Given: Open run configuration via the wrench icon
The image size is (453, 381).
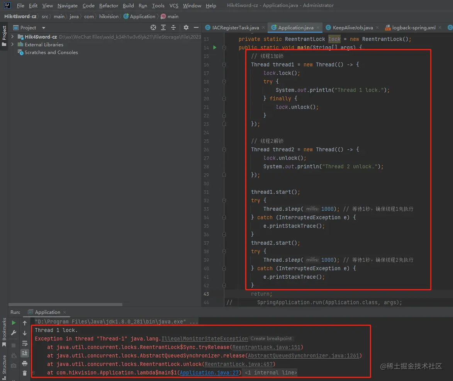Looking at the screenshot, I should tap(14, 333).
